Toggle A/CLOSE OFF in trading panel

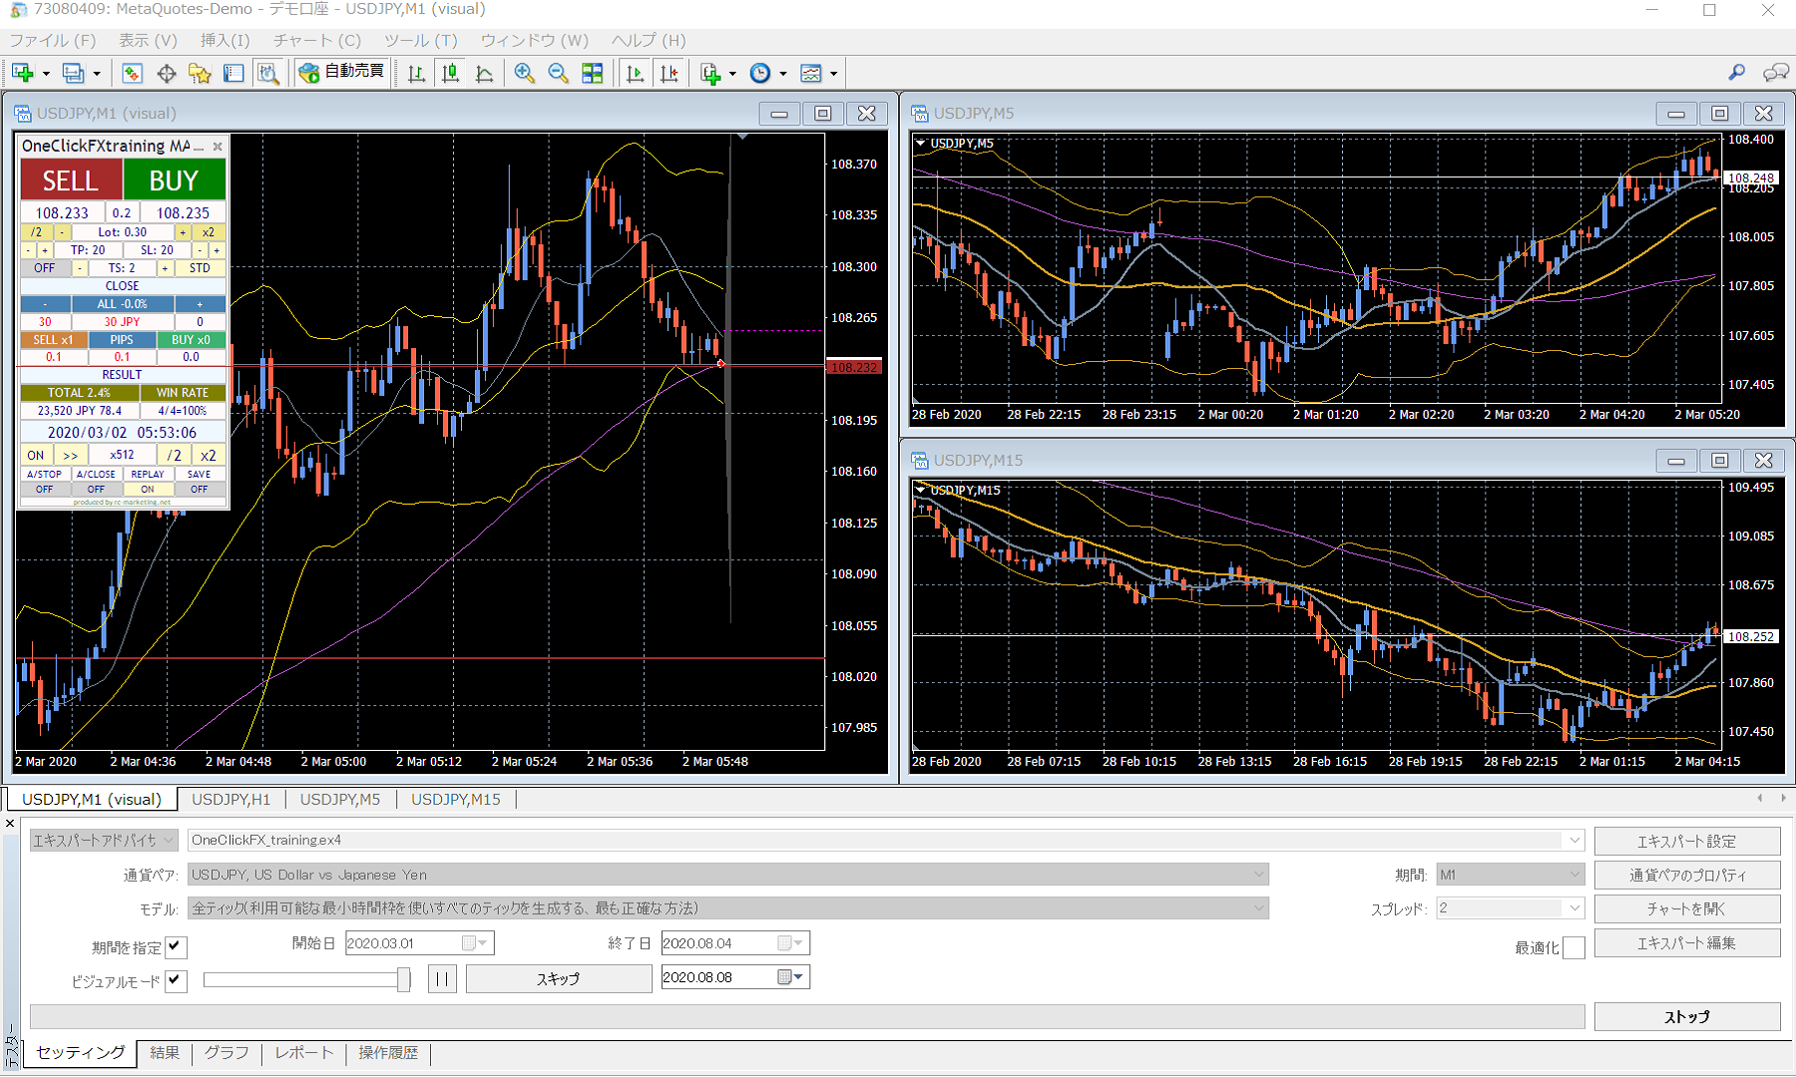pos(96,489)
